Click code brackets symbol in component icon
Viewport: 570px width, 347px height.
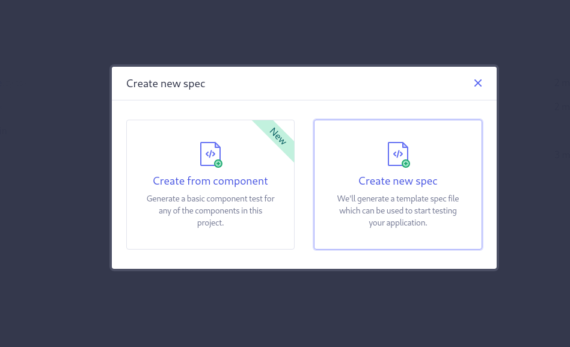(210, 154)
